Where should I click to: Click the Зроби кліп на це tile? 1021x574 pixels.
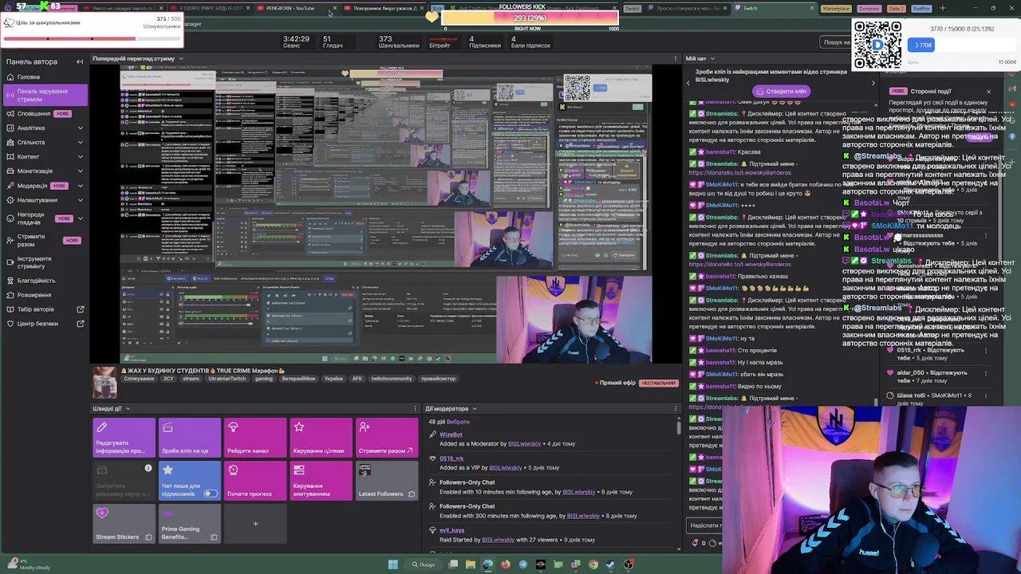(x=189, y=438)
